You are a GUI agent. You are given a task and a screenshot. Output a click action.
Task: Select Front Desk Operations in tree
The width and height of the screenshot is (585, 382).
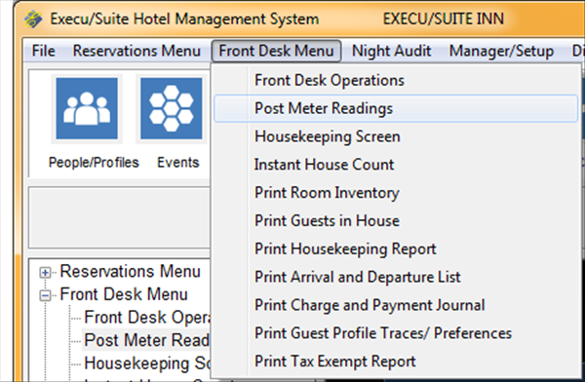147,318
